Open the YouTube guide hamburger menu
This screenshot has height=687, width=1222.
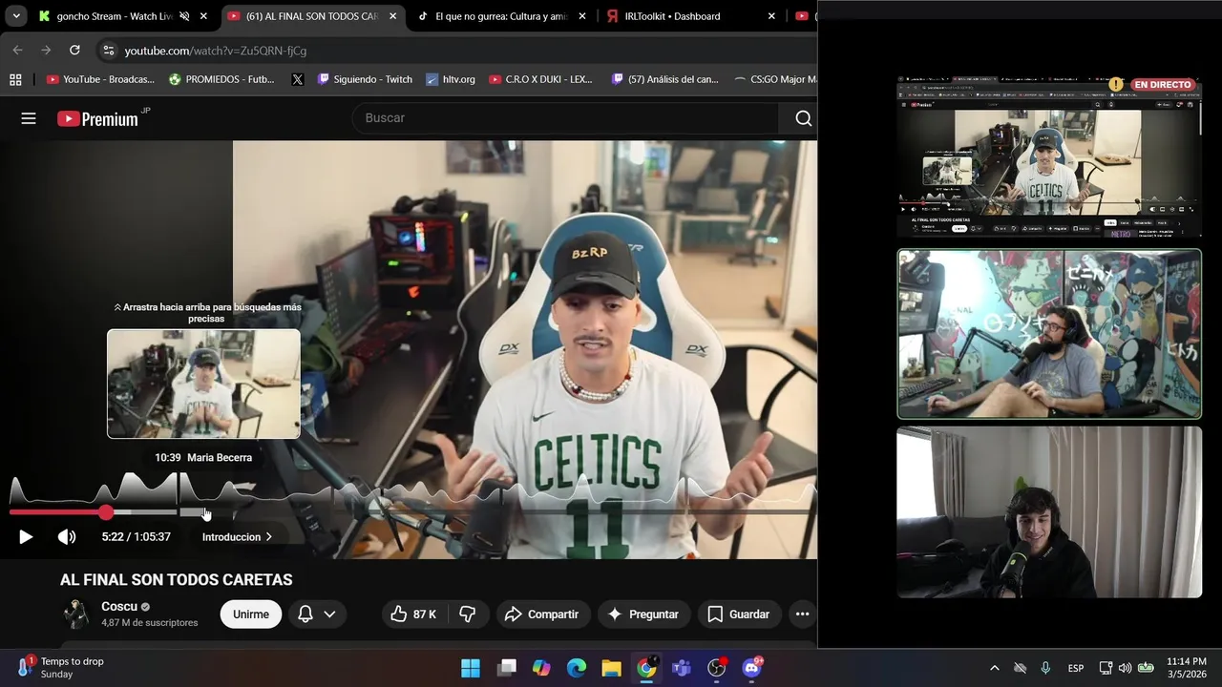29,118
